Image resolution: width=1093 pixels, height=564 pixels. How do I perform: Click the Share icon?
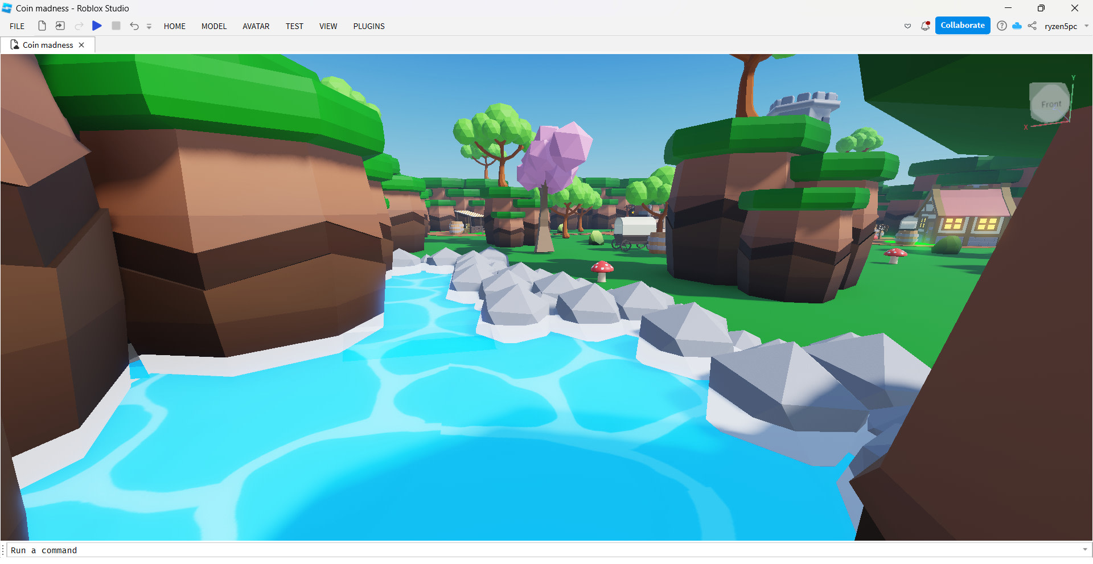(x=1032, y=26)
